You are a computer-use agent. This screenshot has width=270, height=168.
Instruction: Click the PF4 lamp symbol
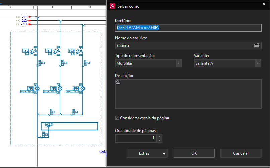point(83,88)
